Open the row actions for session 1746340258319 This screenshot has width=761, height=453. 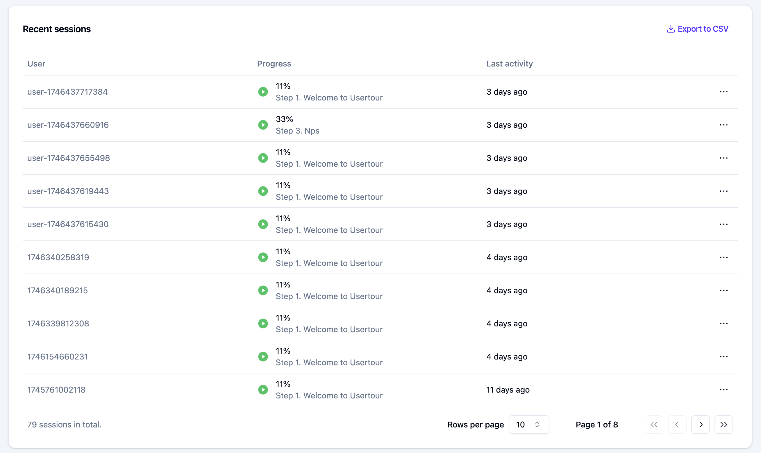pos(724,257)
